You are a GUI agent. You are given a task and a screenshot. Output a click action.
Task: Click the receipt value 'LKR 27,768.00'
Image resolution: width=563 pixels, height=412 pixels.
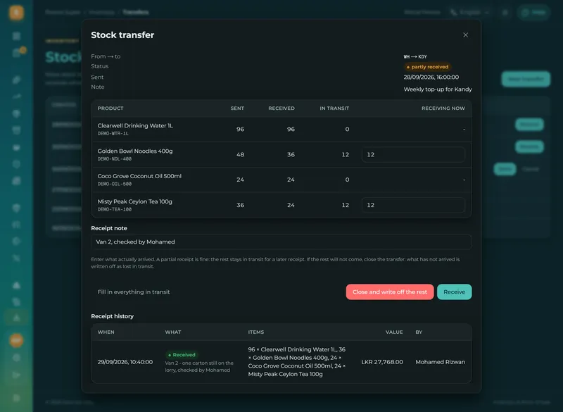pos(382,362)
